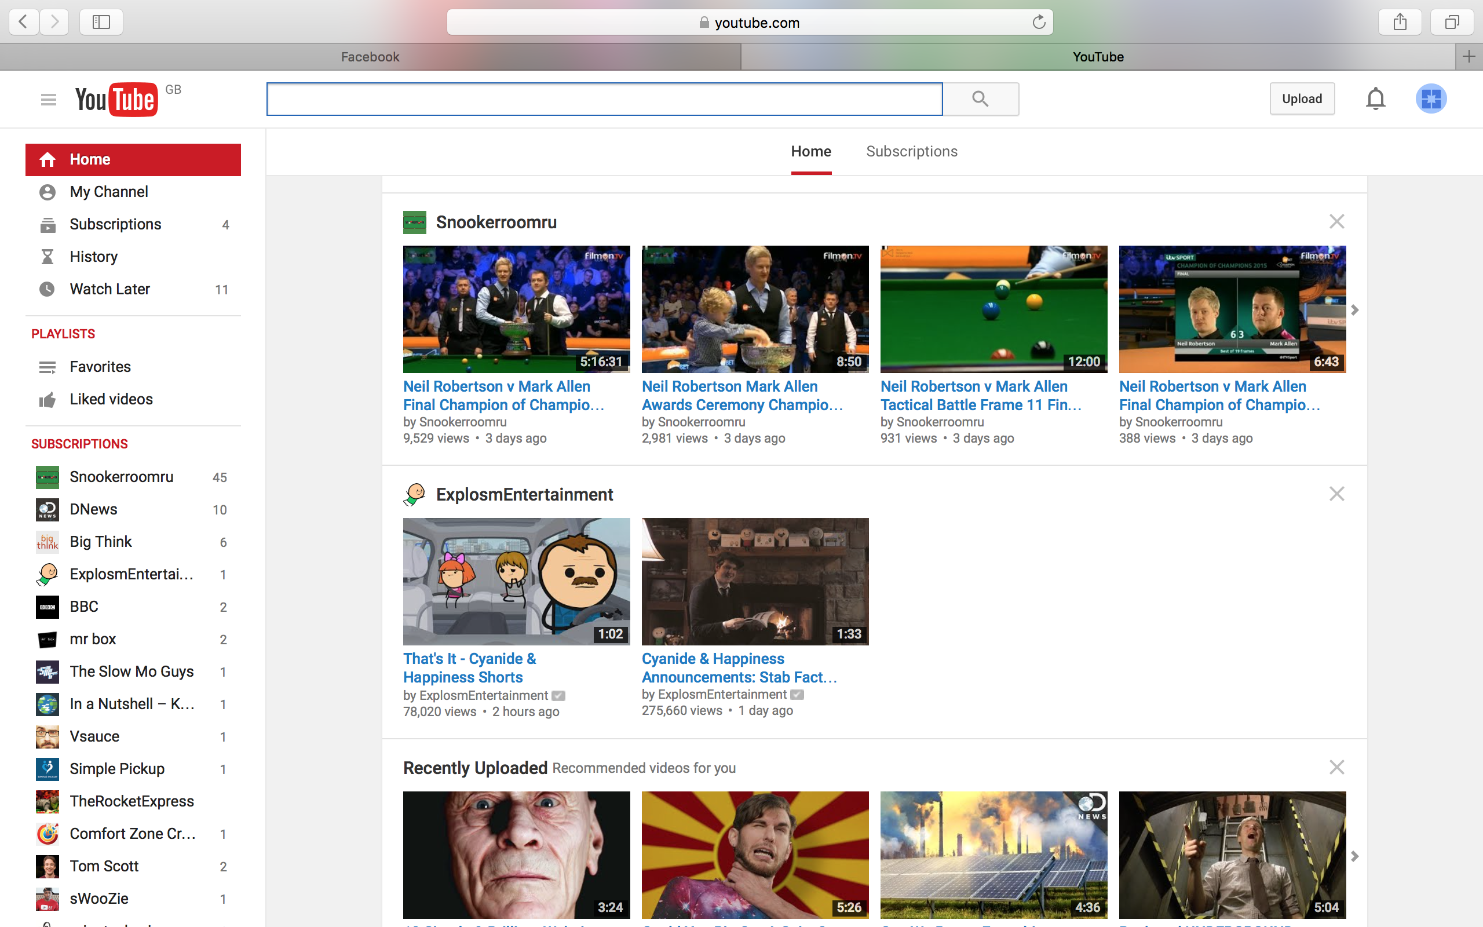Select the YouTube browser tab

pyautogui.click(x=1098, y=56)
